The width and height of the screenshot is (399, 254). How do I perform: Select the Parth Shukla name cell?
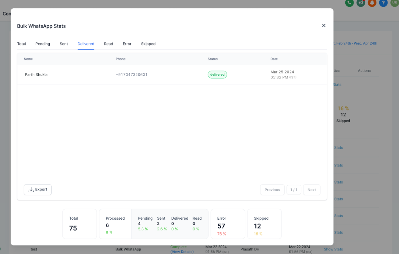click(36, 75)
